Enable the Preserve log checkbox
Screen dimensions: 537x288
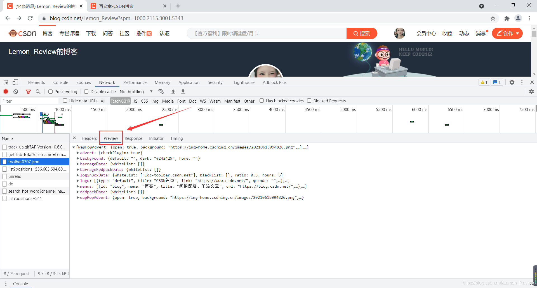click(x=50, y=91)
